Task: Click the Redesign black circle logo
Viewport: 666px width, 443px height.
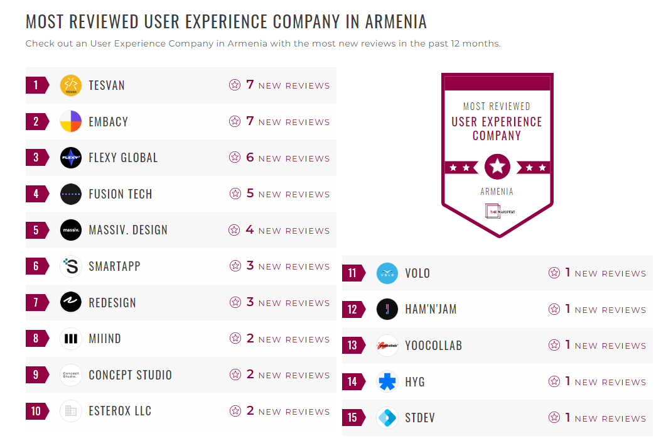Action: click(71, 302)
